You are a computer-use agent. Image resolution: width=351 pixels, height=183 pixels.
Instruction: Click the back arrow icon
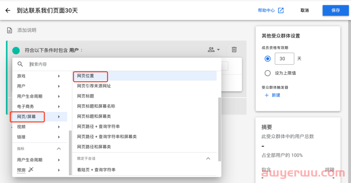click(x=8, y=11)
